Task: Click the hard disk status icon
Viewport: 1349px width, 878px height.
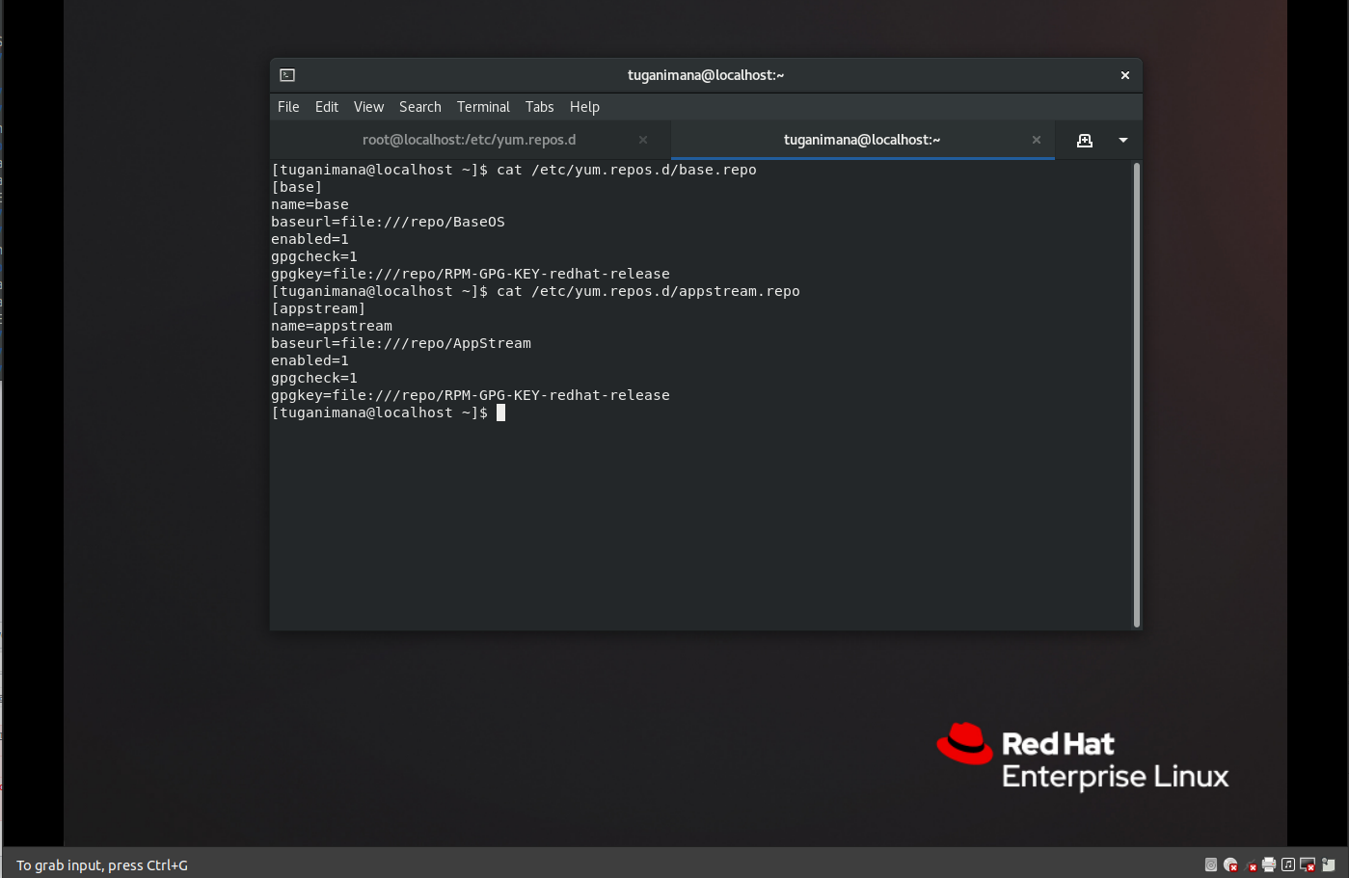Action: (1211, 865)
